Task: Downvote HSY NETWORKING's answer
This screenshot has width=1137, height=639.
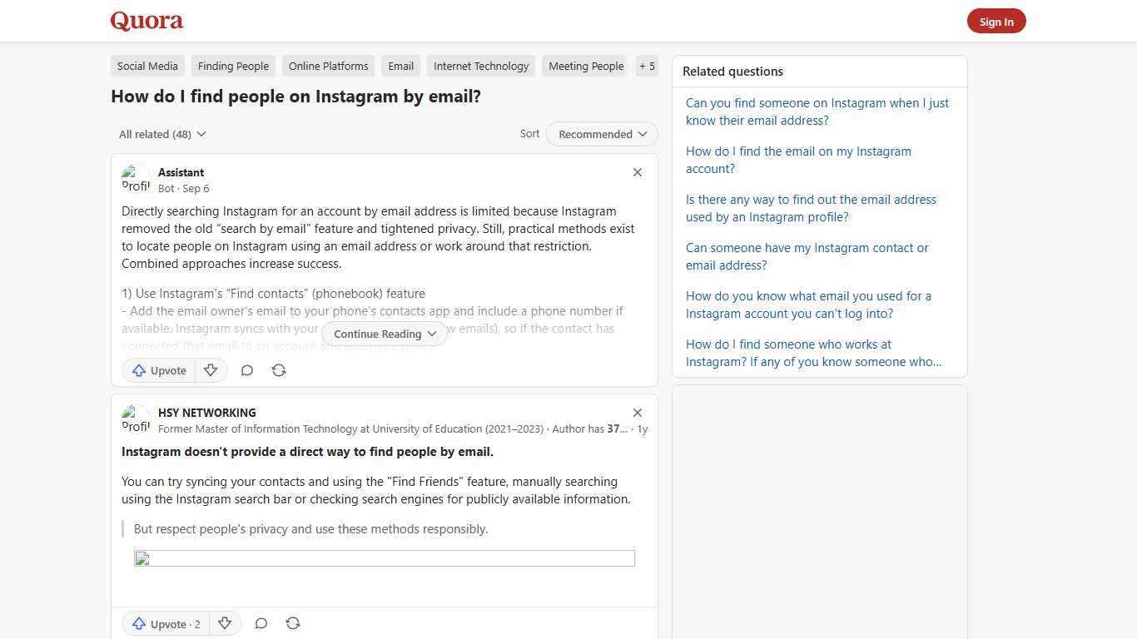Action: tap(225, 623)
